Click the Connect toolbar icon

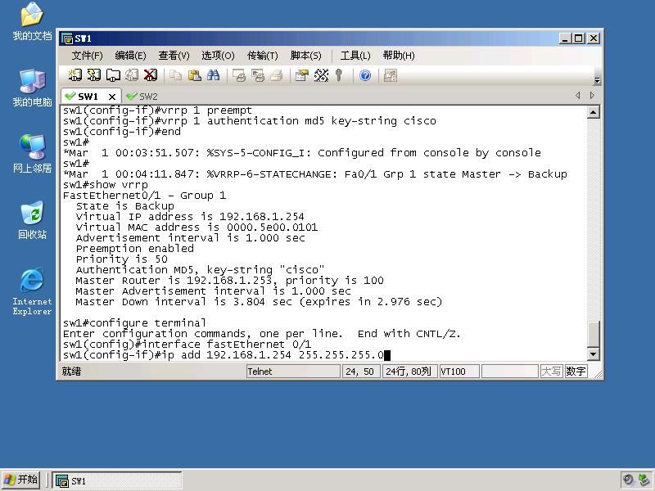pos(75,75)
